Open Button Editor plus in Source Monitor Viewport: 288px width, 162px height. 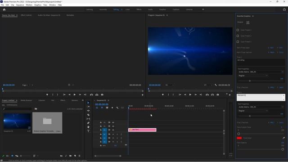tap(142, 95)
